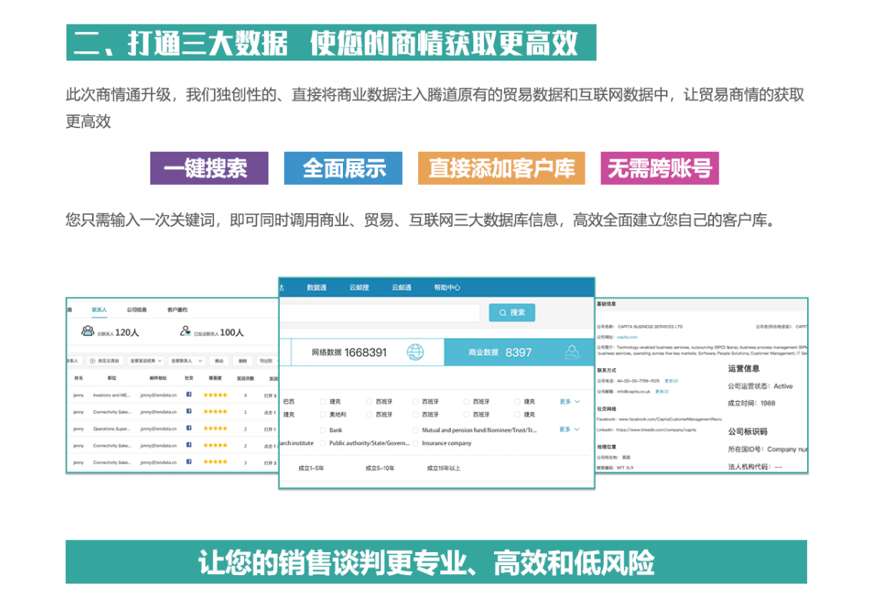Open the 全部联系人 dropdown
This screenshot has width=883, height=595.
[186, 360]
